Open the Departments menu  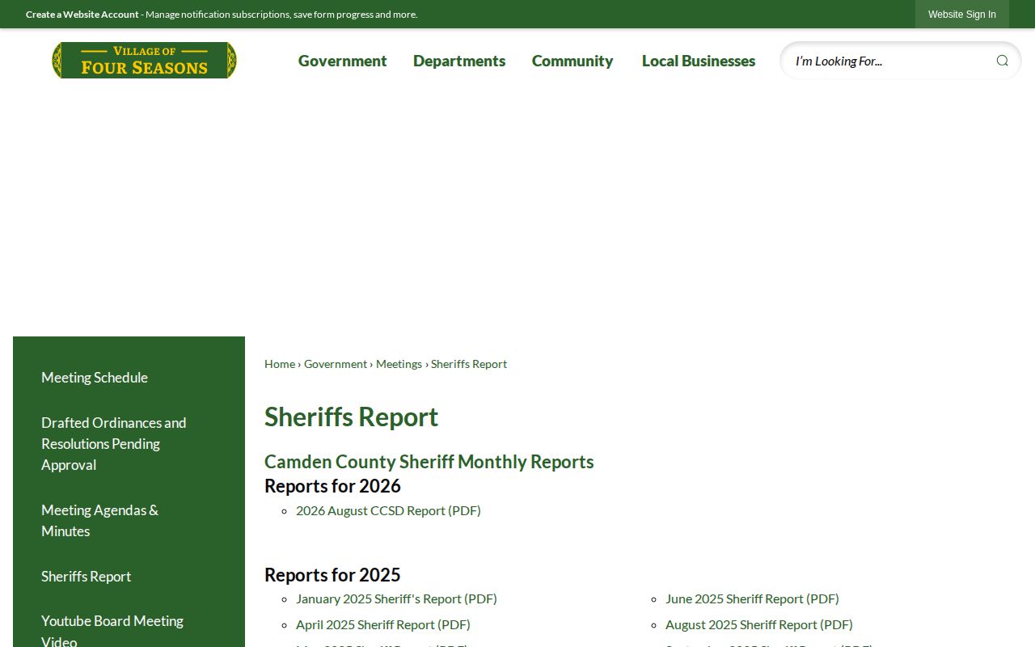(459, 61)
